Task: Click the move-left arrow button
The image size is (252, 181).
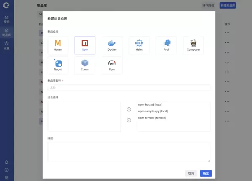Action: (129, 120)
